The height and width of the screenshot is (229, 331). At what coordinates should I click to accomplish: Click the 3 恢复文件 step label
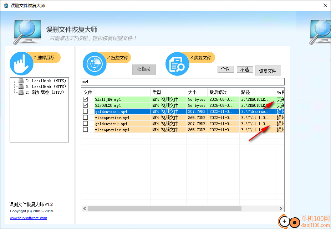tap(200, 58)
